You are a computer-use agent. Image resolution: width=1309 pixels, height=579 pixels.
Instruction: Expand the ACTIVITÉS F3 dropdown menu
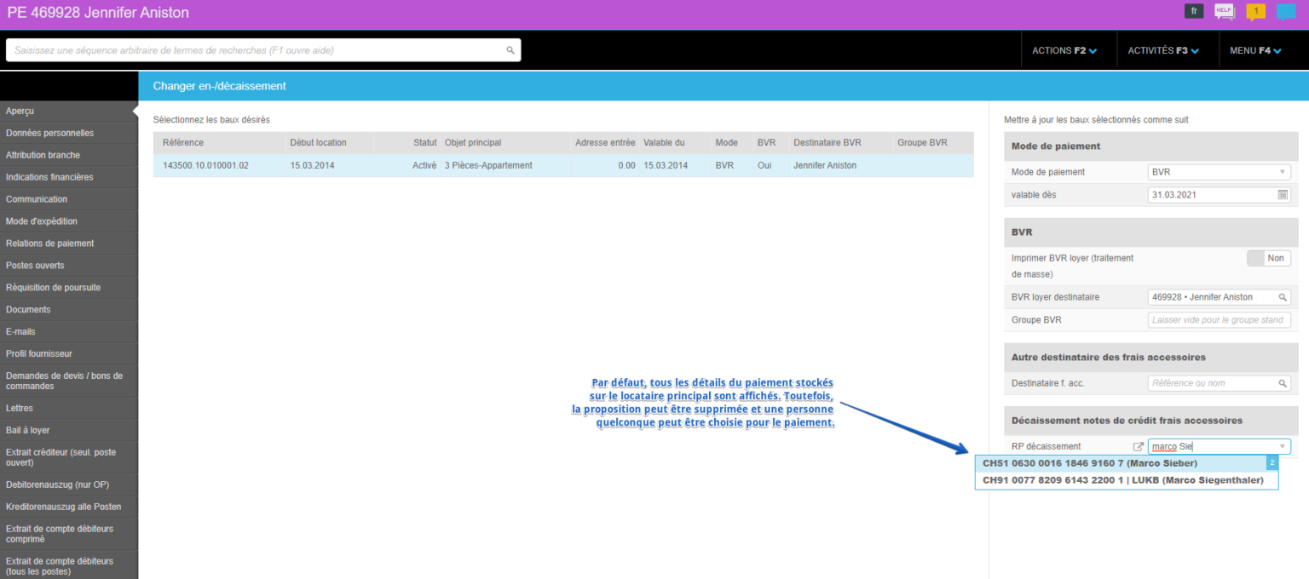pos(1162,50)
